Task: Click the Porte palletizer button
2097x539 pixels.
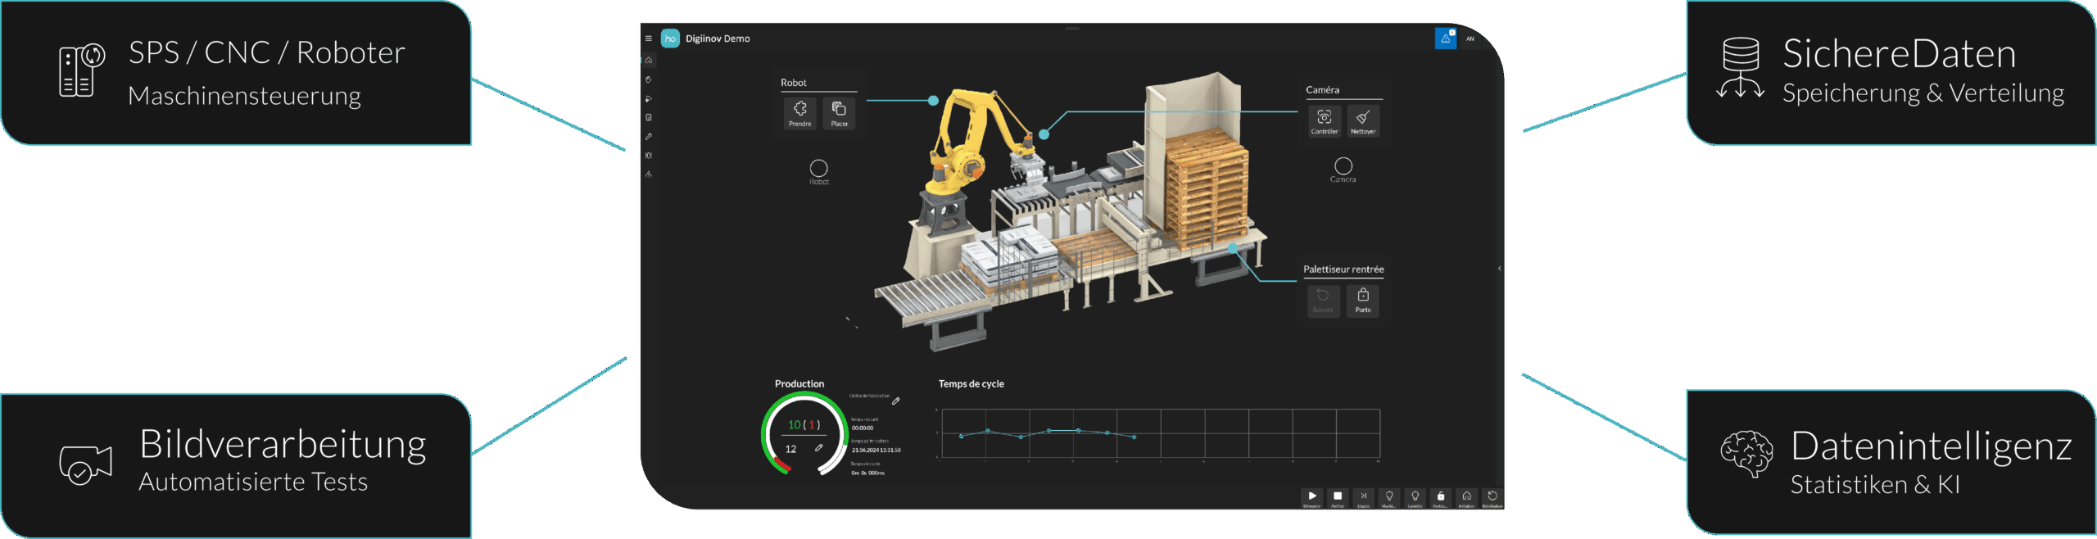Action: [1363, 300]
